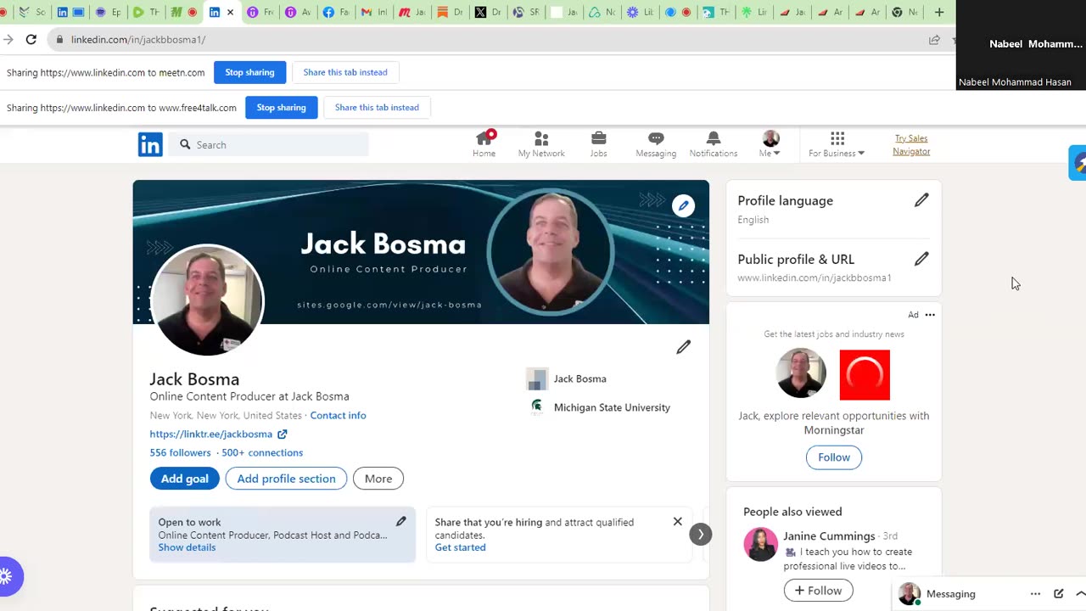Open the ad options three-dot menu
Viewport: 1086px width, 611px height.
[x=930, y=315]
